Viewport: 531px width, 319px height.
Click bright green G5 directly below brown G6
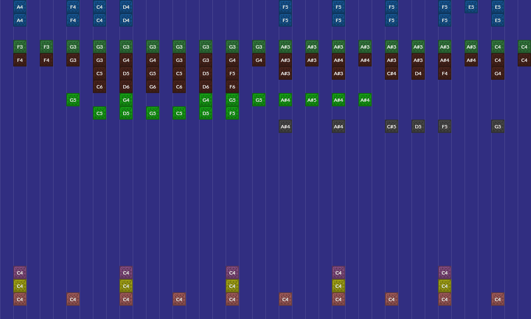(x=153, y=113)
